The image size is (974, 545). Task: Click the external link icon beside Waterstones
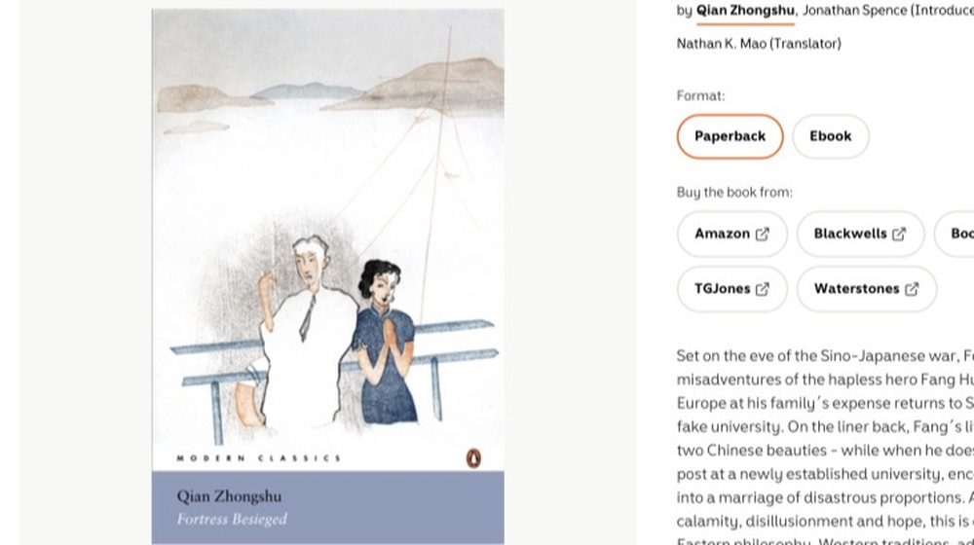912,289
